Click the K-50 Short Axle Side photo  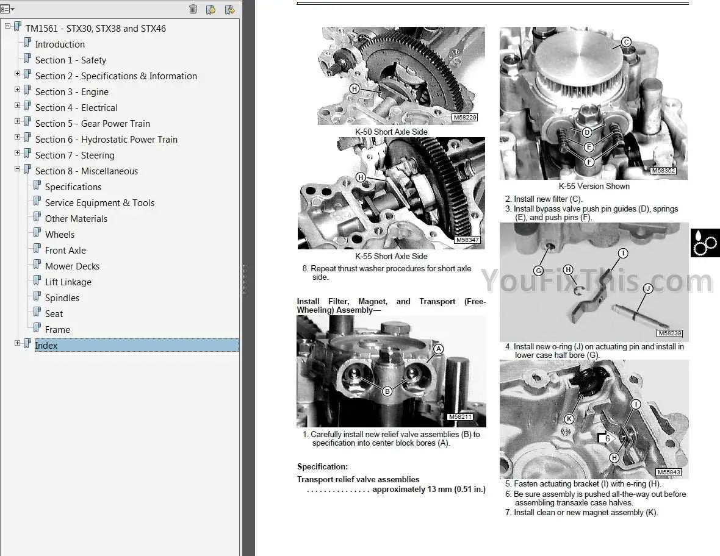coord(401,76)
